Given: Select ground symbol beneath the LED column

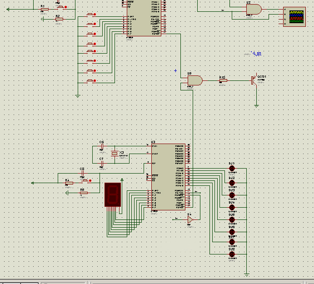Looking at the screenshot, I should click(247, 275).
